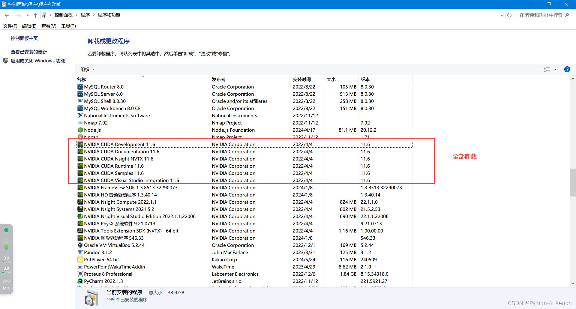
Task: Open the help question mark icon
Action: [567, 69]
